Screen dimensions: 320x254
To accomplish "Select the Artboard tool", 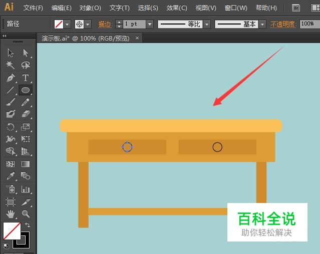I will pyautogui.click(x=11, y=202).
